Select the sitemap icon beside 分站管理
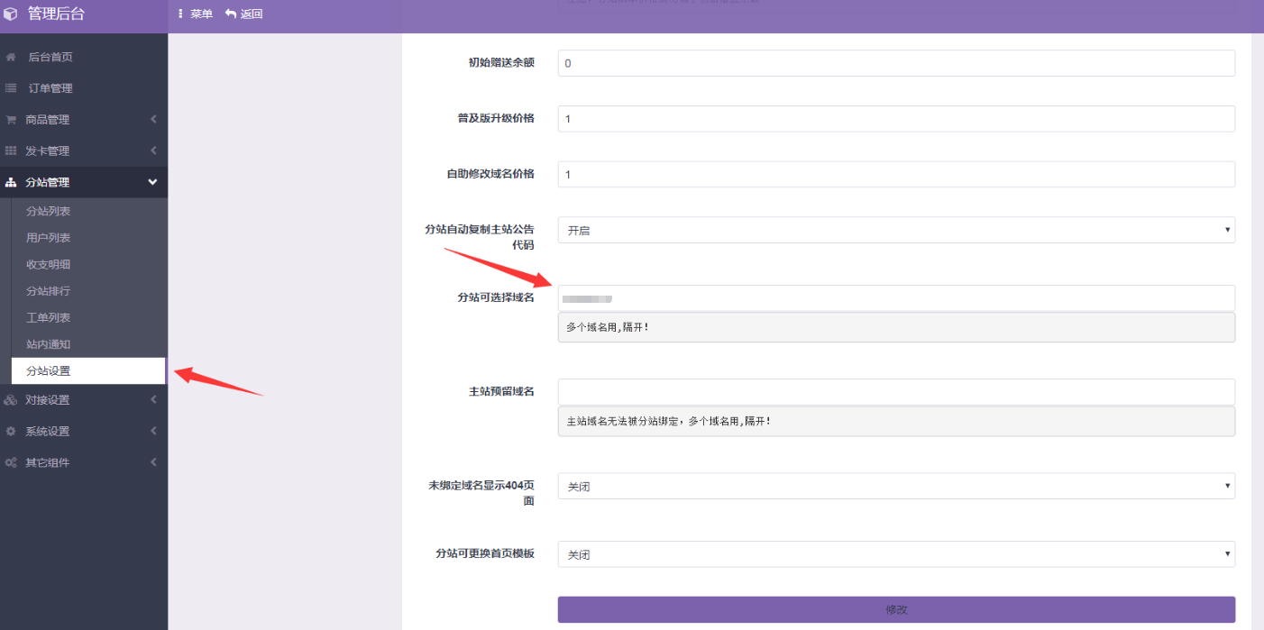 [x=12, y=181]
